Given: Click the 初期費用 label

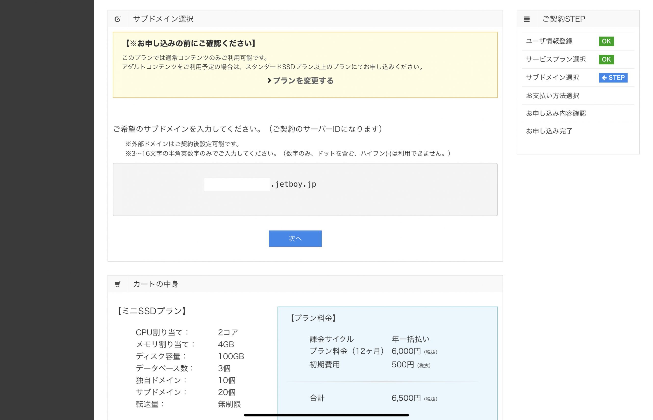Looking at the screenshot, I should [x=324, y=365].
